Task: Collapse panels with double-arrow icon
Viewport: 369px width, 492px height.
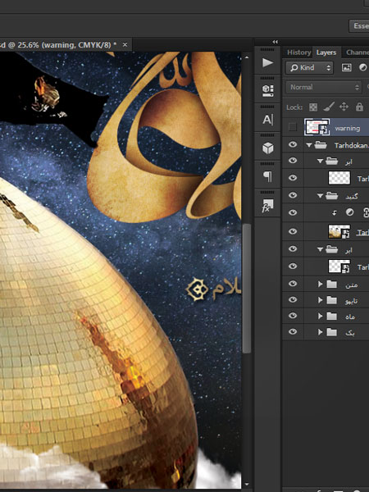Action: pos(276,42)
